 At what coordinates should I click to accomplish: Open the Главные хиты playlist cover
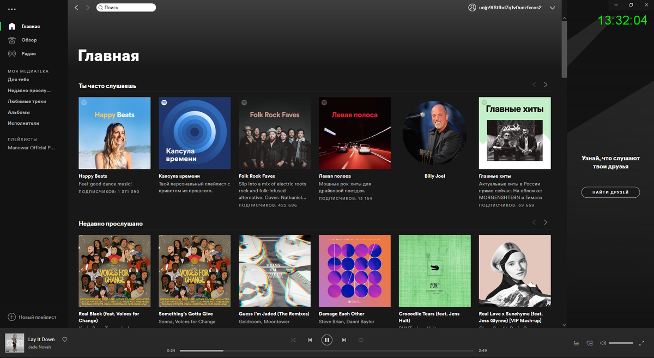pyautogui.click(x=514, y=133)
